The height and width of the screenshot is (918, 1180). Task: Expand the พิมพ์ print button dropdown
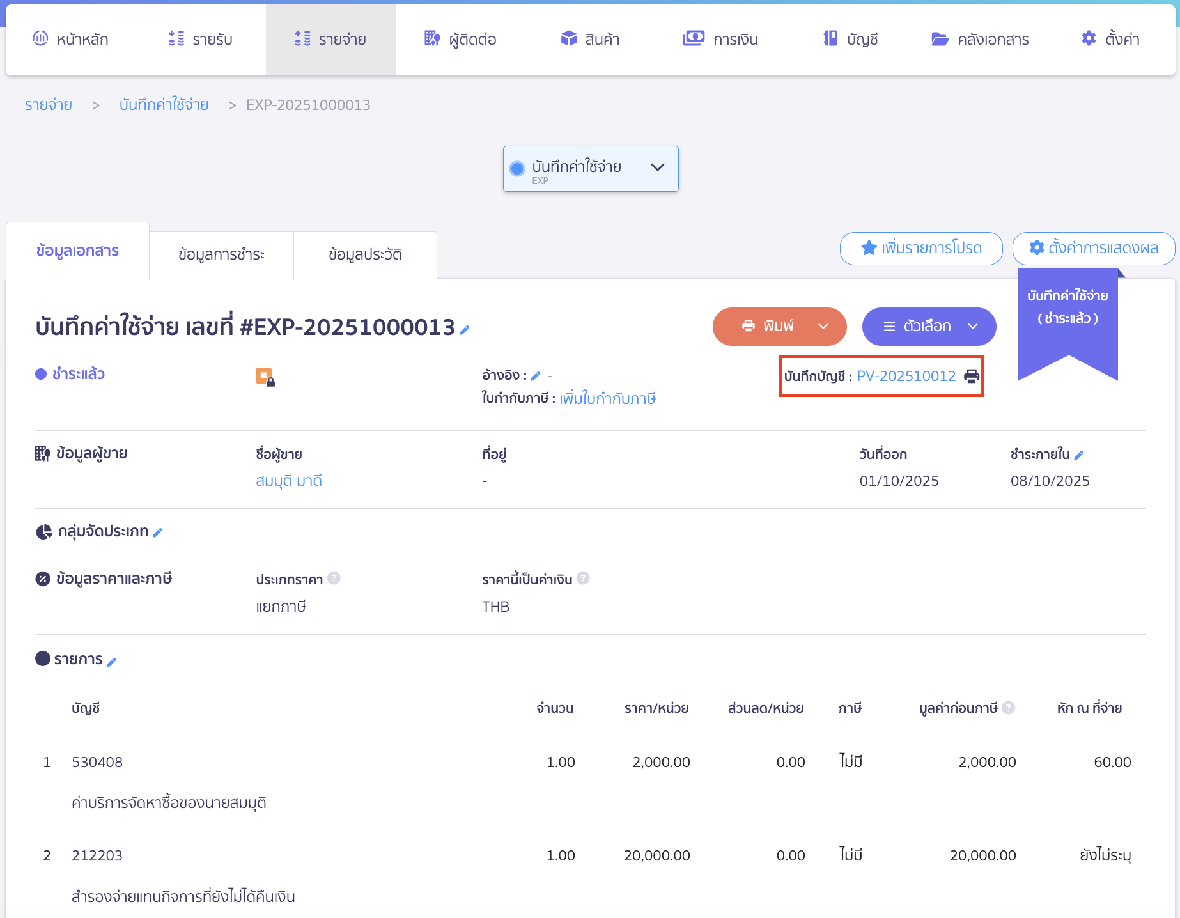click(823, 327)
